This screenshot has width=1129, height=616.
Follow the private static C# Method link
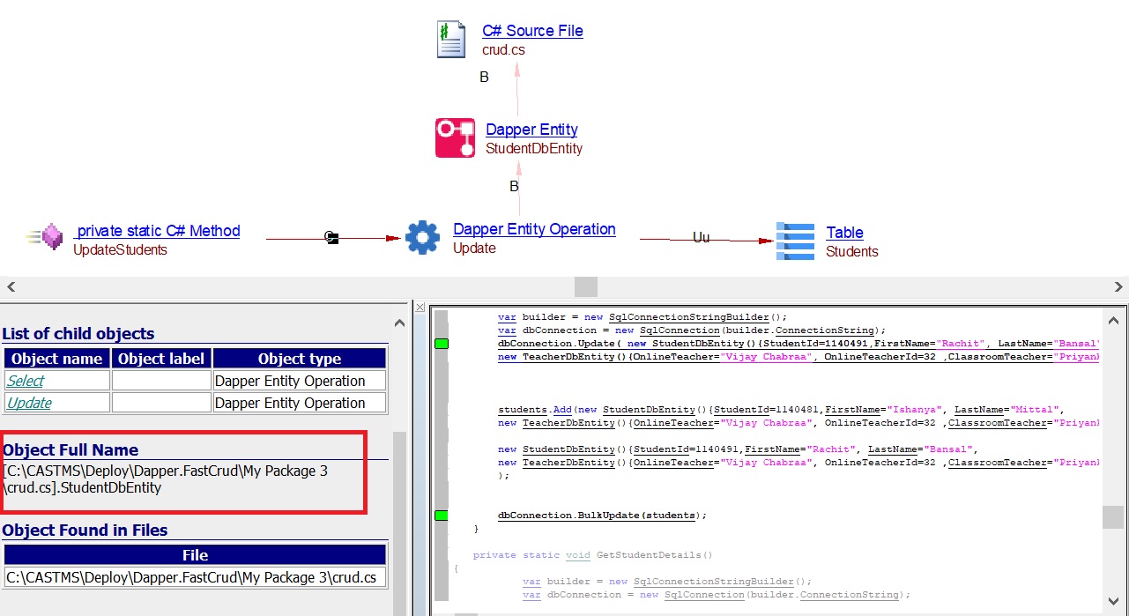(x=157, y=231)
